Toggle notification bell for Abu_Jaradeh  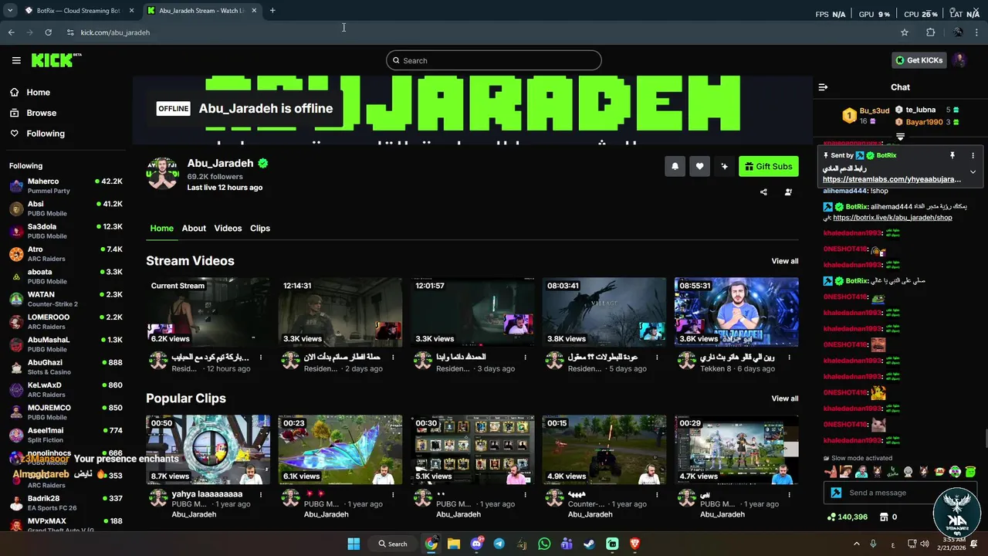(675, 166)
